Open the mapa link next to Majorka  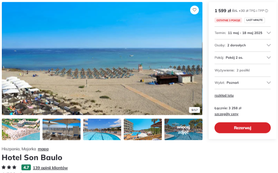tap(43, 149)
